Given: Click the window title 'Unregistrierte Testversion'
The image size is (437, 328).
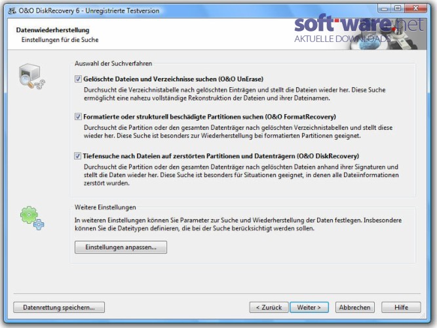Looking at the screenshot, I should (x=123, y=11).
